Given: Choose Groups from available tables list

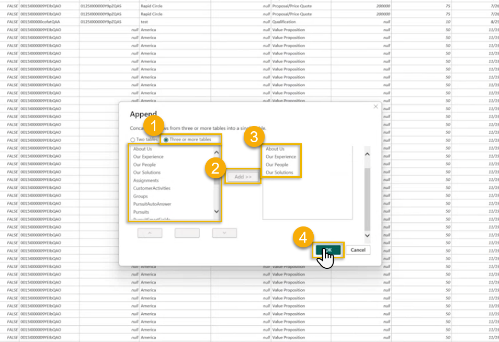Looking at the screenshot, I should point(140,196).
